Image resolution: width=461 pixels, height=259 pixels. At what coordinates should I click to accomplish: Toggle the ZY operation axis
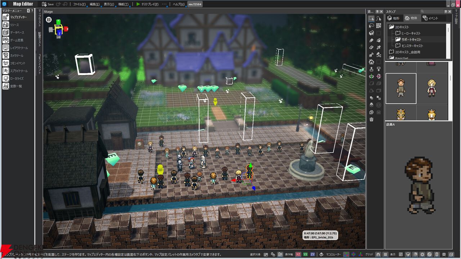tap(313, 254)
